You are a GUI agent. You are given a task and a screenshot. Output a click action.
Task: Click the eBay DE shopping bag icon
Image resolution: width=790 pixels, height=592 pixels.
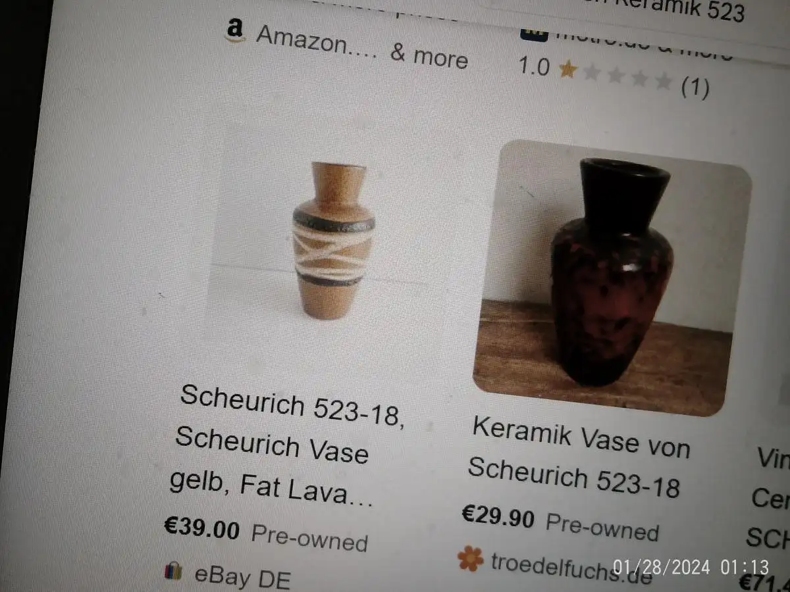click(173, 570)
